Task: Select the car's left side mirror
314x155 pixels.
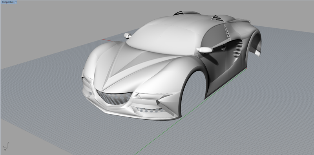Action: tap(127, 36)
